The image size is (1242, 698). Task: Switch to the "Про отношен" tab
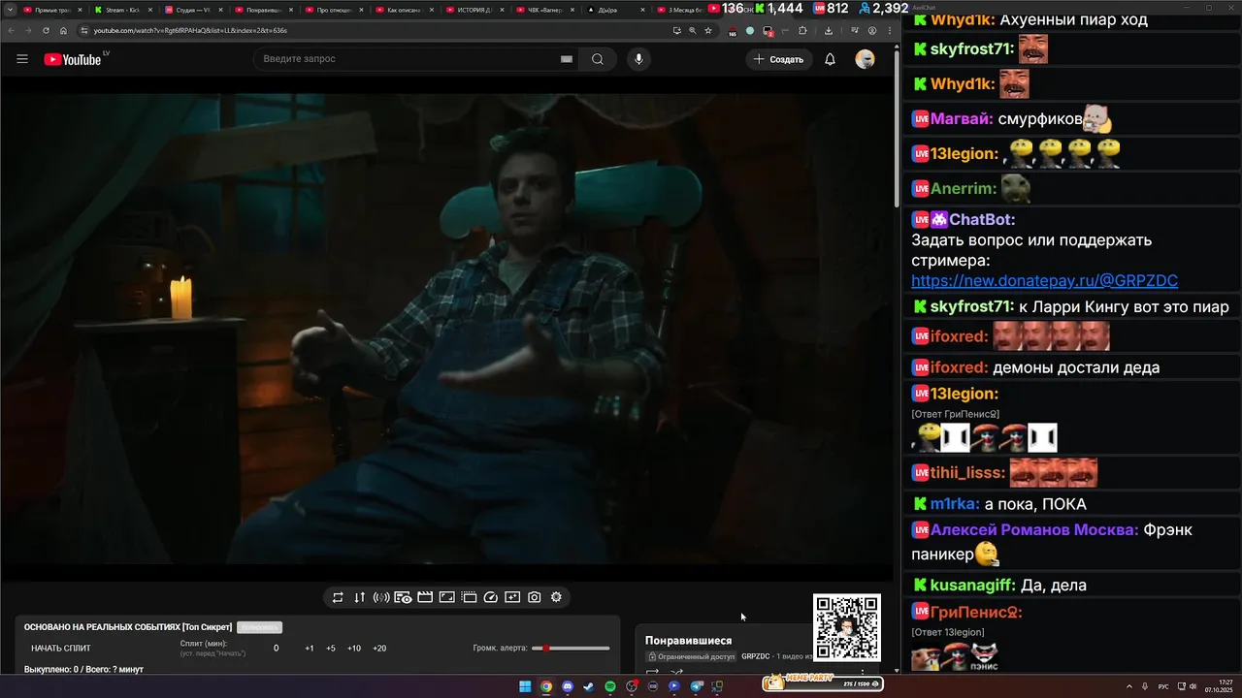pyautogui.click(x=333, y=10)
